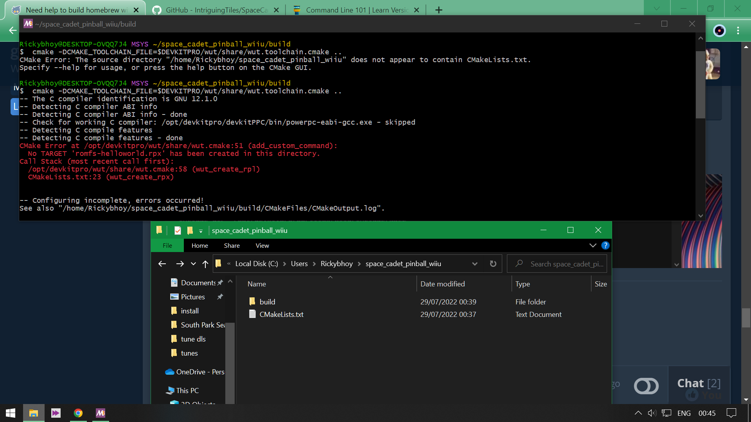751x422 pixels.
Task: Show hidden system tray icons
Action: (638, 413)
